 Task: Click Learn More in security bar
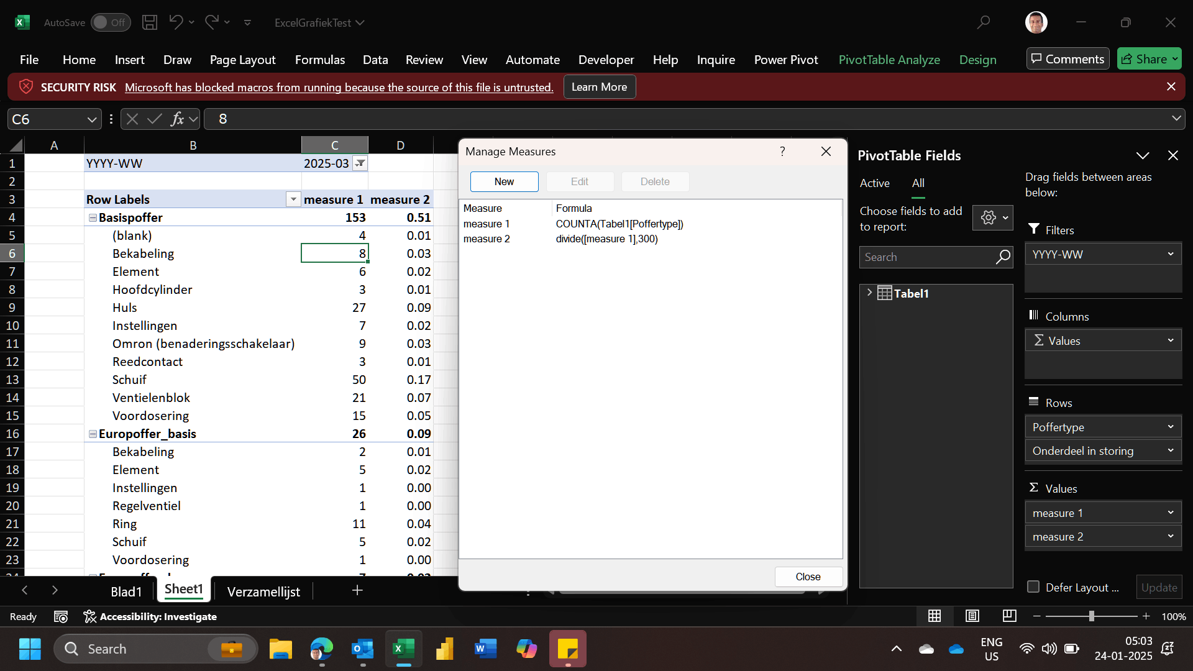(x=599, y=87)
